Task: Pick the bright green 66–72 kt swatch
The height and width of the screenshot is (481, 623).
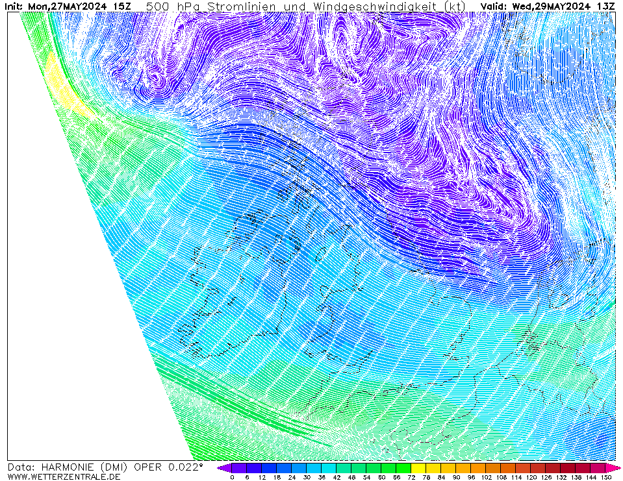Action: [404, 468]
